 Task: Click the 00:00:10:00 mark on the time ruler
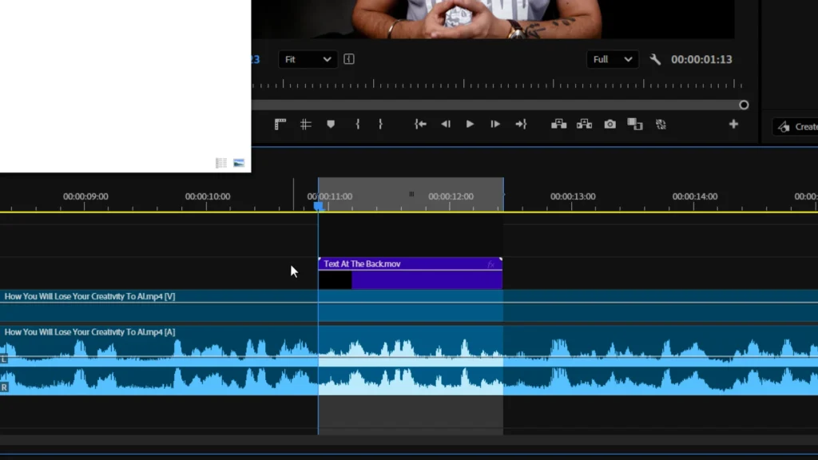207,196
